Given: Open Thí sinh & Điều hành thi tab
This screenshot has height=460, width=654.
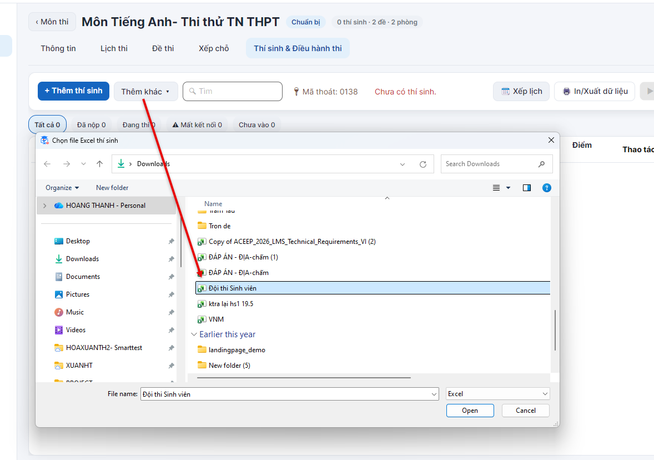Looking at the screenshot, I should coord(298,48).
